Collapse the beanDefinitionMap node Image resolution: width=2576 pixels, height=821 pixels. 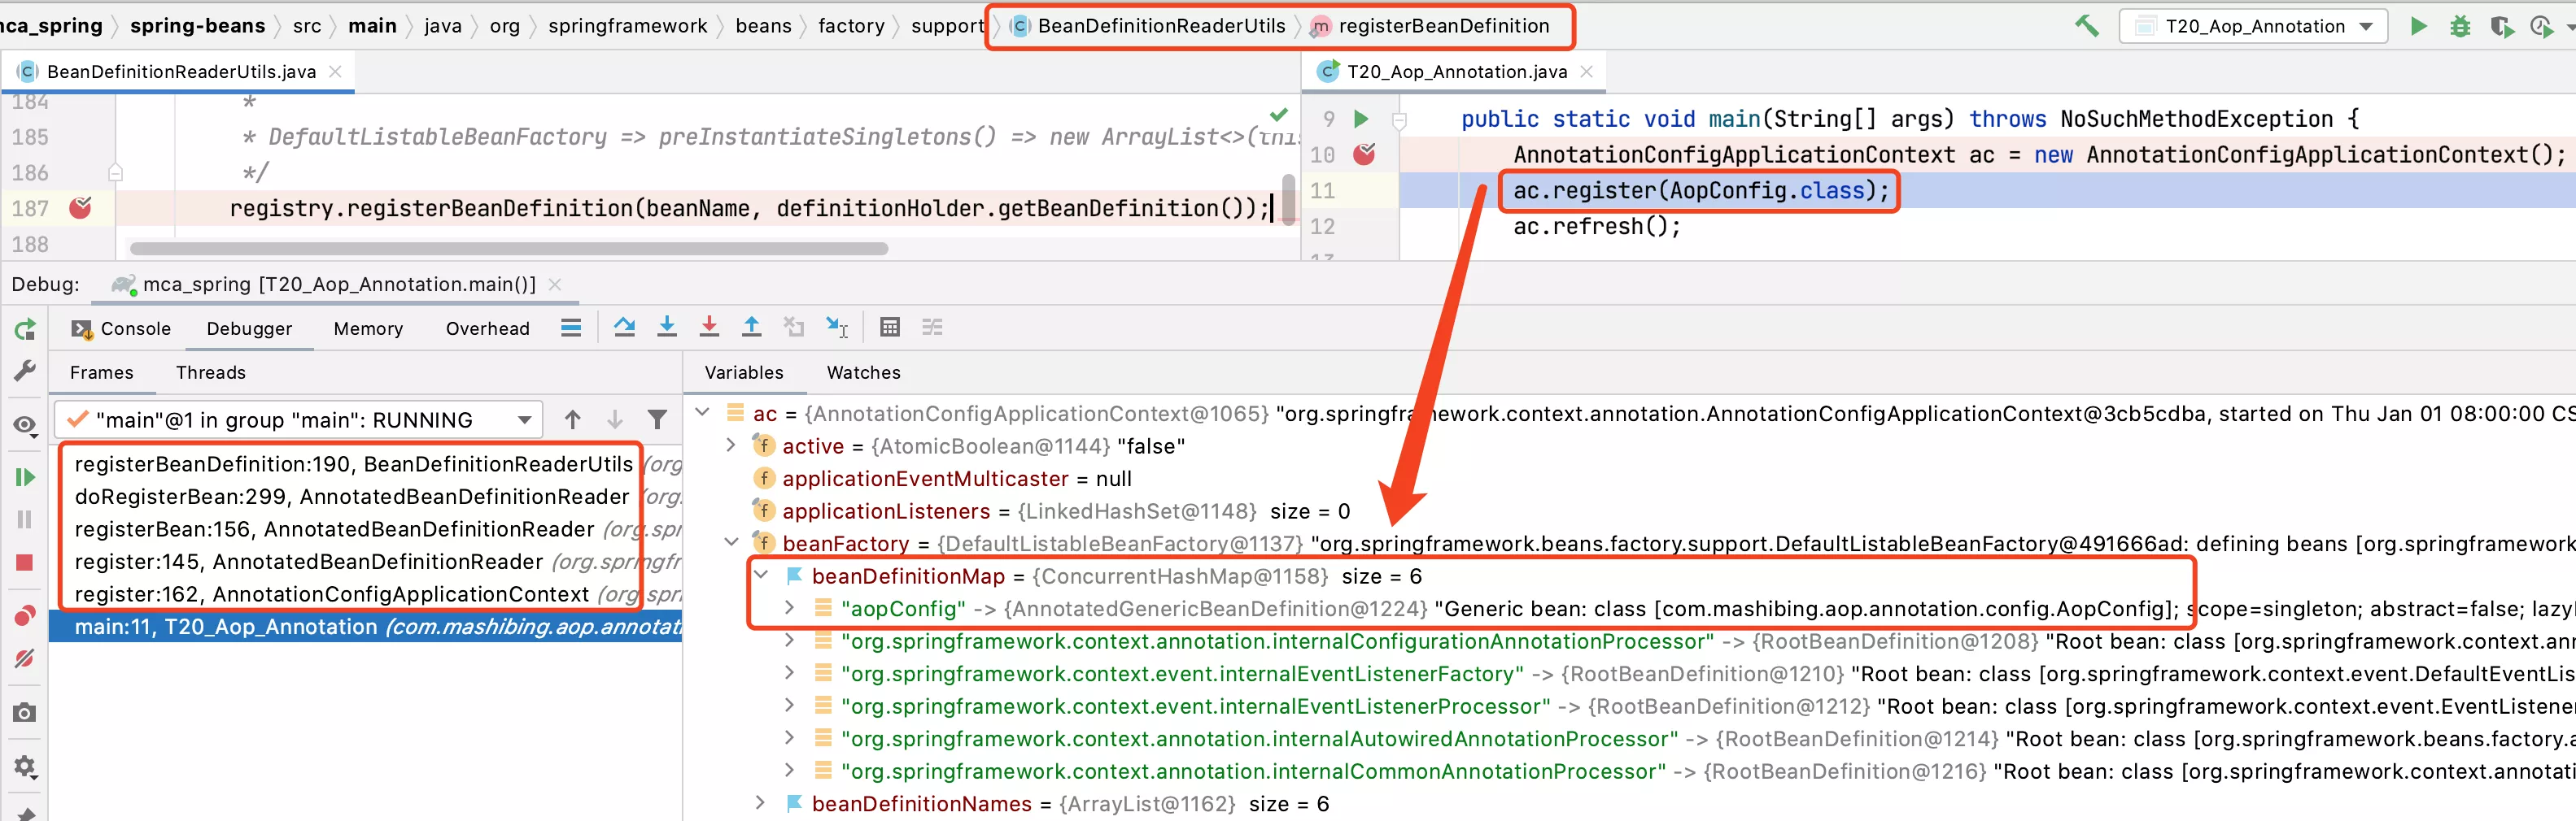tap(761, 576)
